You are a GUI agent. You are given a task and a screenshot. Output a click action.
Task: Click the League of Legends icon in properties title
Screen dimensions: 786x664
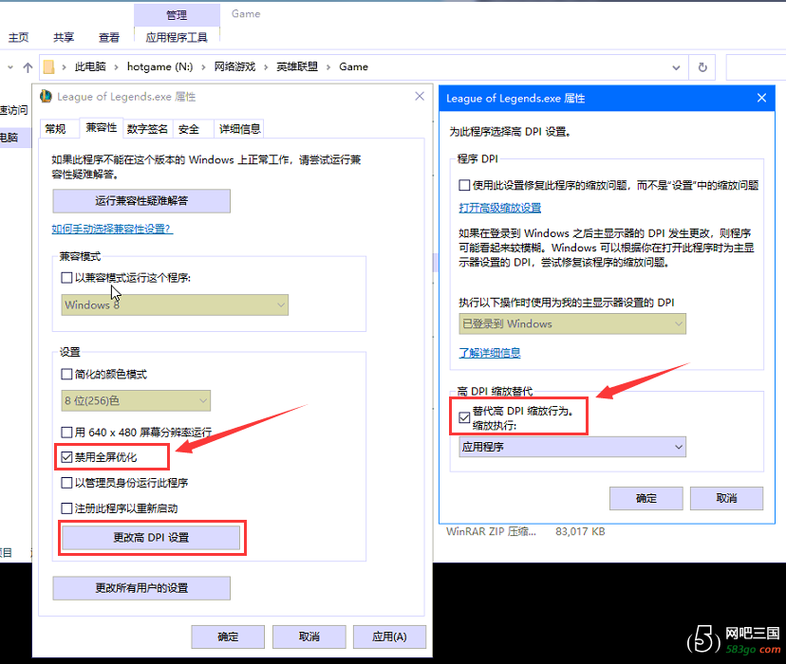tap(46, 96)
